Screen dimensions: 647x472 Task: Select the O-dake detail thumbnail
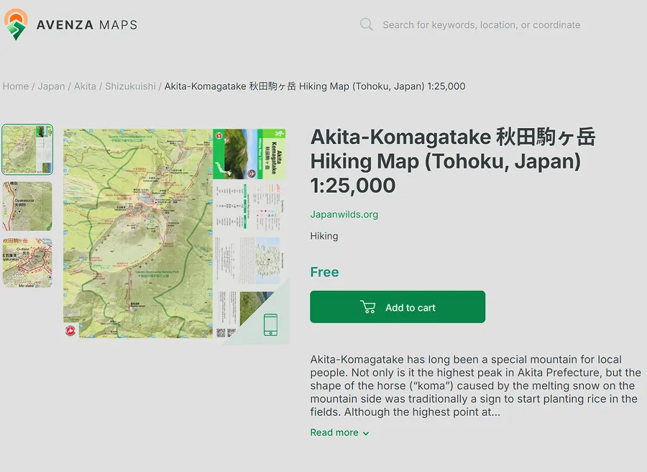coord(27,263)
